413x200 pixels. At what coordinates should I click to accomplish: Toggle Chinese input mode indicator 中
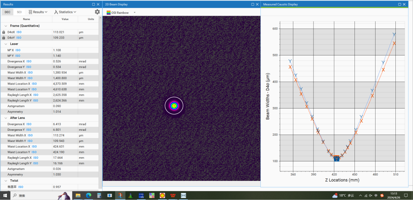click(376, 195)
